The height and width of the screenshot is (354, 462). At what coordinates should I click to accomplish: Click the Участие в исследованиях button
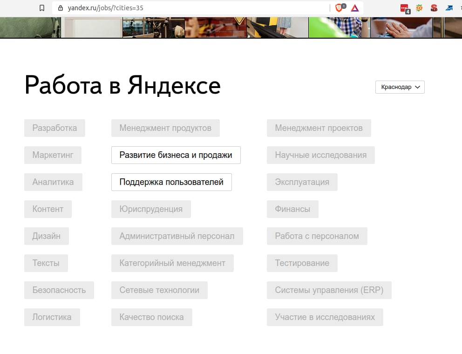(325, 317)
